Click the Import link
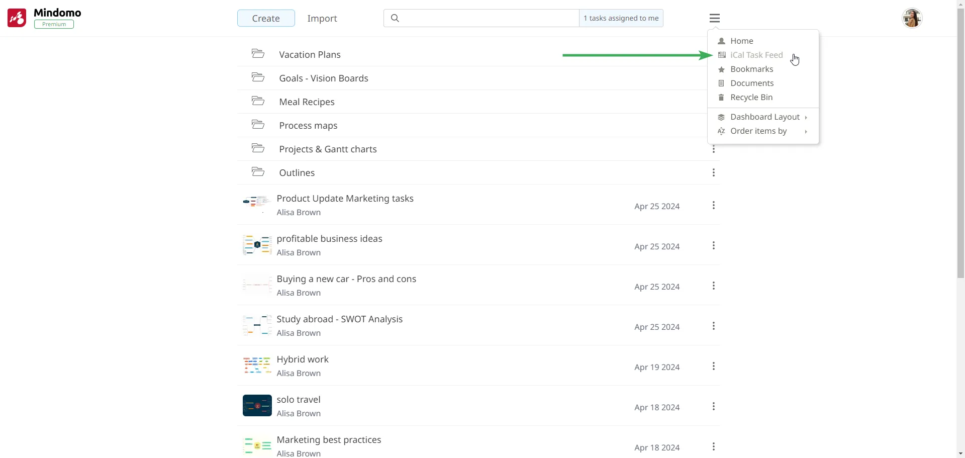This screenshot has height=458, width=965. [x=322, y=19]
